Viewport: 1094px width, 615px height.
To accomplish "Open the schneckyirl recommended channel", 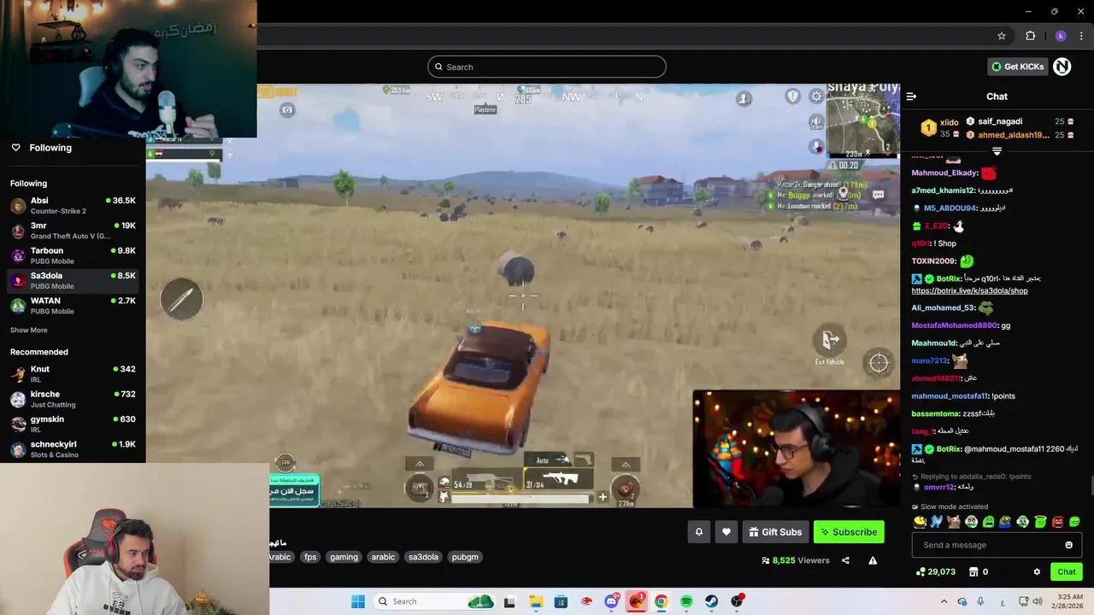I will click(73, 449).
